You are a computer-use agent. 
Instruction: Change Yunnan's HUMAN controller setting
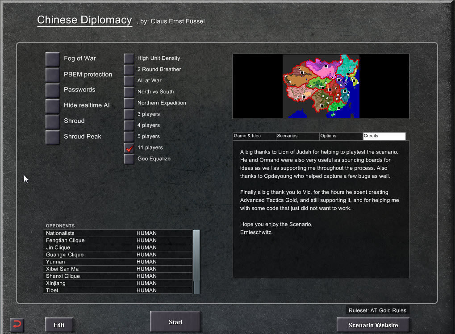163,262
